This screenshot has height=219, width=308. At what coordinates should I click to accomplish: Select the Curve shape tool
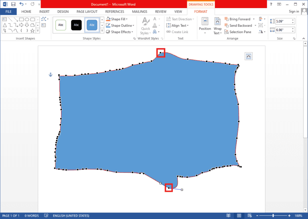click(x=16, y=30)
